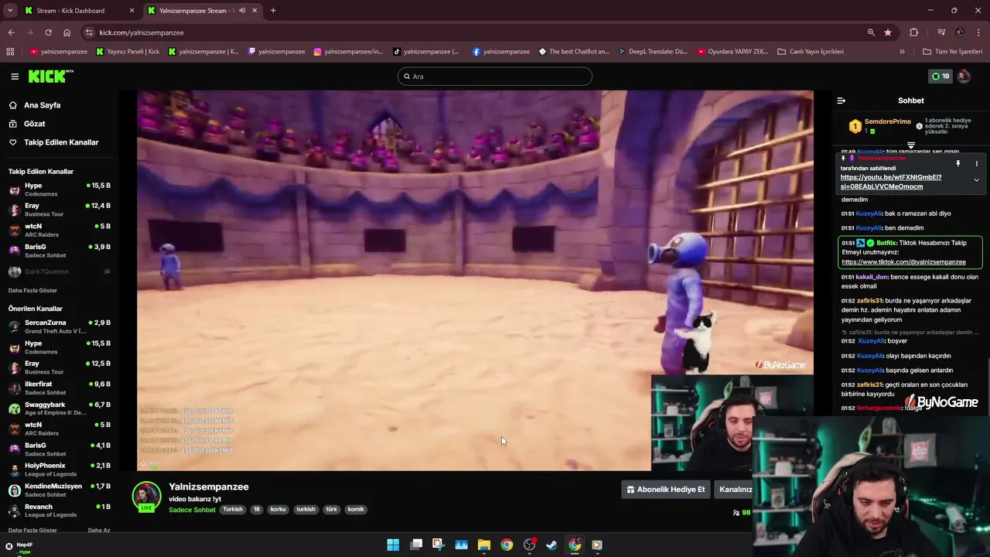This screenshot has height=557, width=990.
Task: Open Takip Edilen Kanallar menu item
Action: [x=61, y=142]
